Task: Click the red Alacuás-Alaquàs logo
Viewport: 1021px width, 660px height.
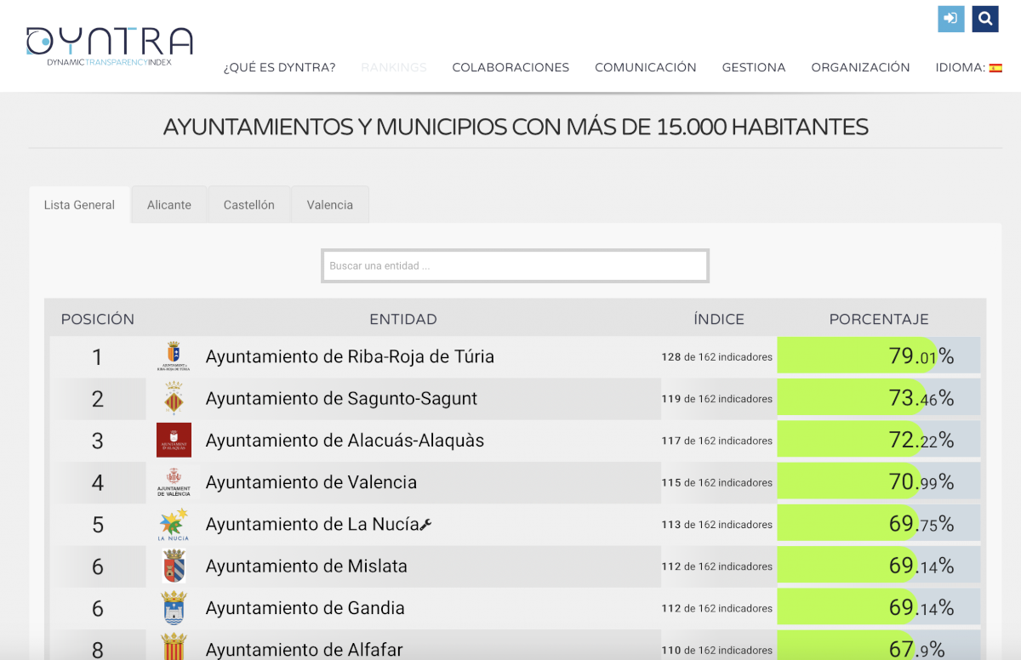Action: coord(174,440)
